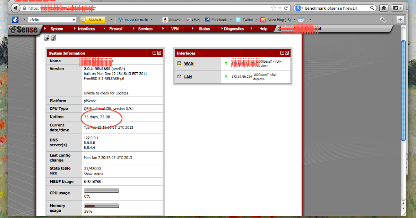Bookmark this page with the star icon
The width and height of the screenshot is (416, 218).
point(274,8)
